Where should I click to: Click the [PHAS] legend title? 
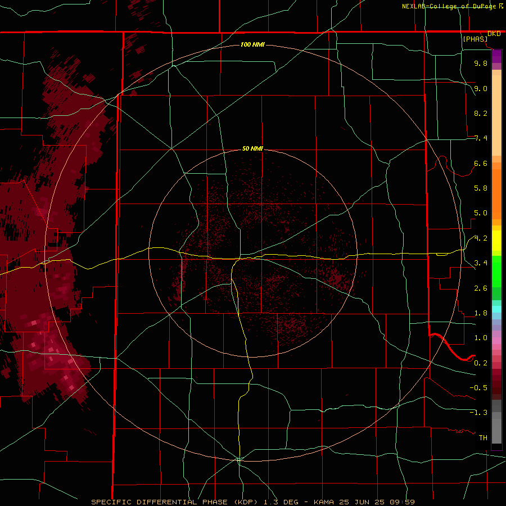click(x=475, y=39)
